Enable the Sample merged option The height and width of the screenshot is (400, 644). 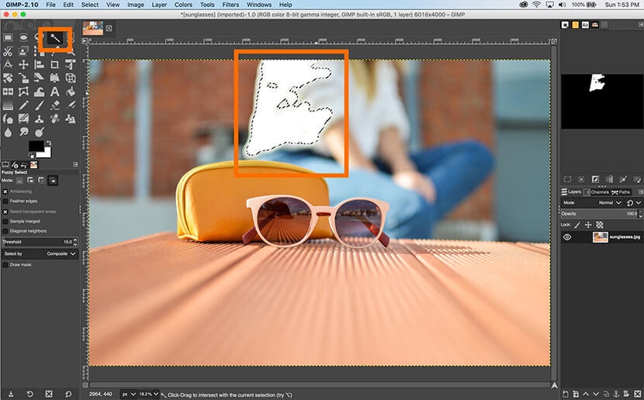[x=5, y=221]
